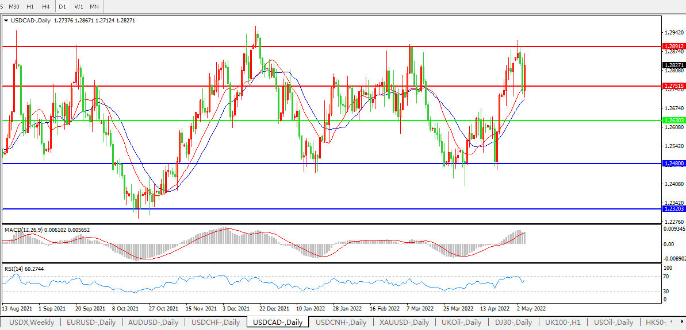Select the USDCHF-,Daily chart tab
686x330 pixels.
(216, 323)
